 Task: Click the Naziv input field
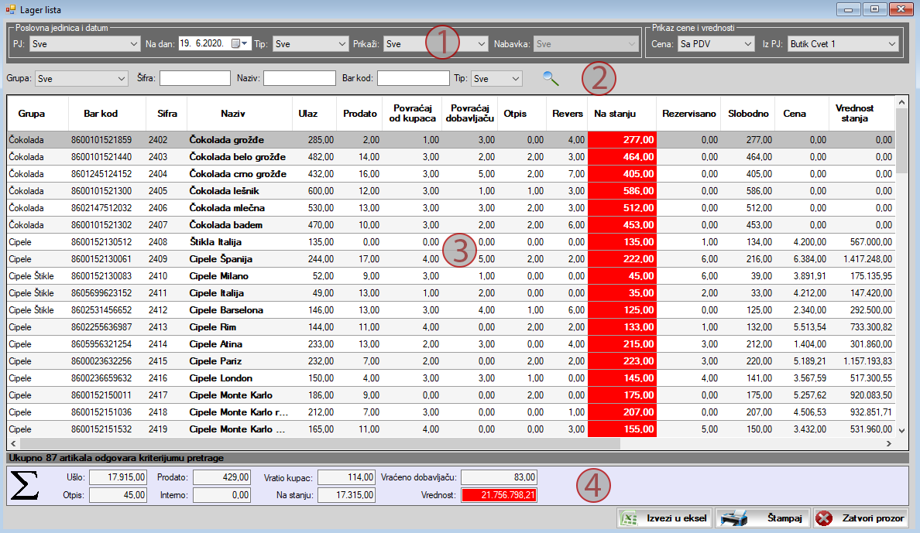click(299, 78)
